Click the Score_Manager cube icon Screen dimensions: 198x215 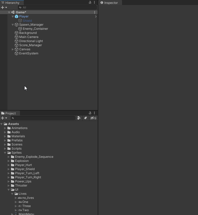pyautogui.click(x=17, y=45)
